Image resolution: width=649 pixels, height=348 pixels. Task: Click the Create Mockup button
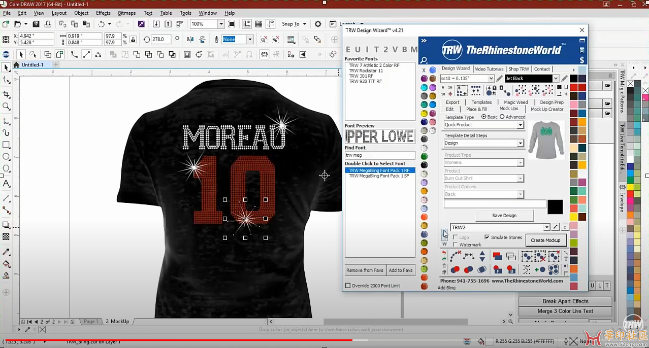(545, 240)
